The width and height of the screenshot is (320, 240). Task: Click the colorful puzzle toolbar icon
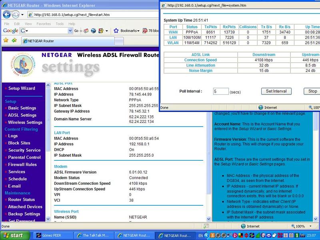pos(101,31)
